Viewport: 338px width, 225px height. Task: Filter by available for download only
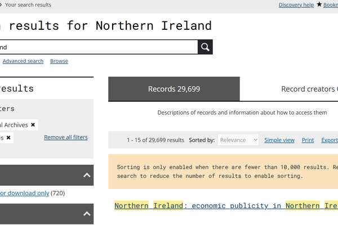tap(25, 193)
